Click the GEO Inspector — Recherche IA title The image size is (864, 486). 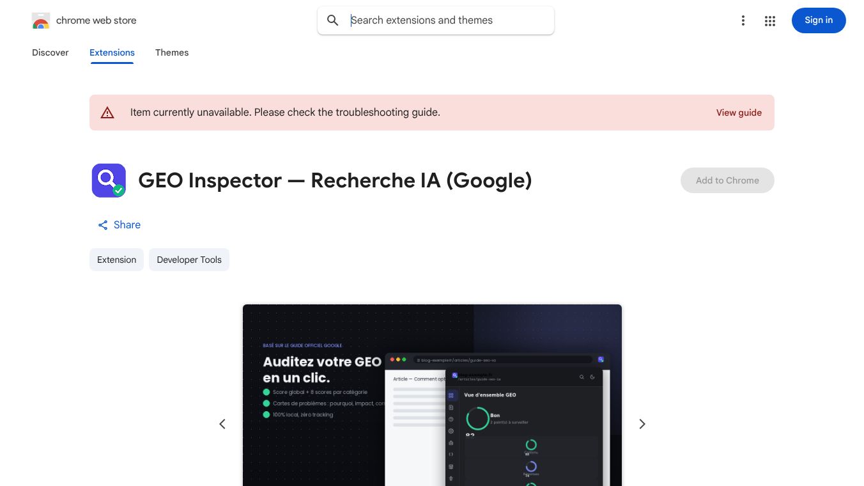(335, 180)
